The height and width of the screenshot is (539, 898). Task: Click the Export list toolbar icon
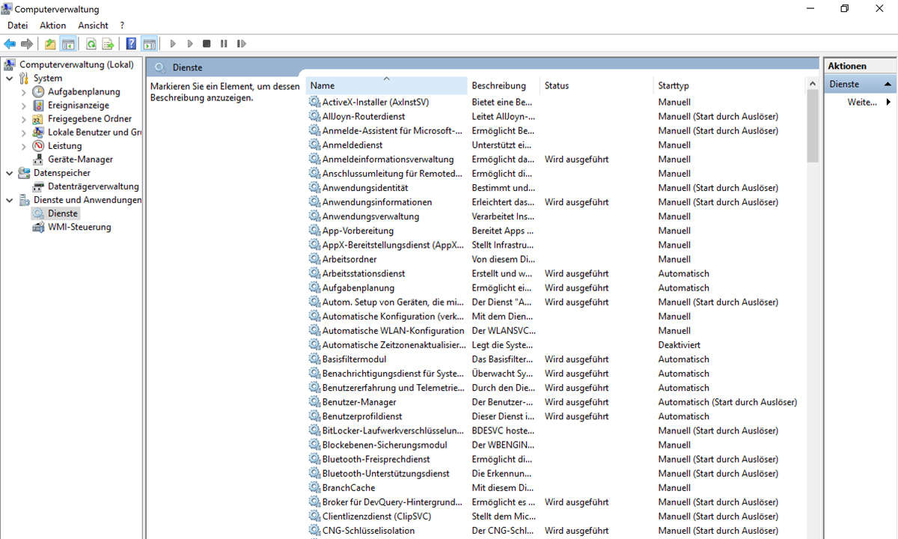[x=108, y=44]
